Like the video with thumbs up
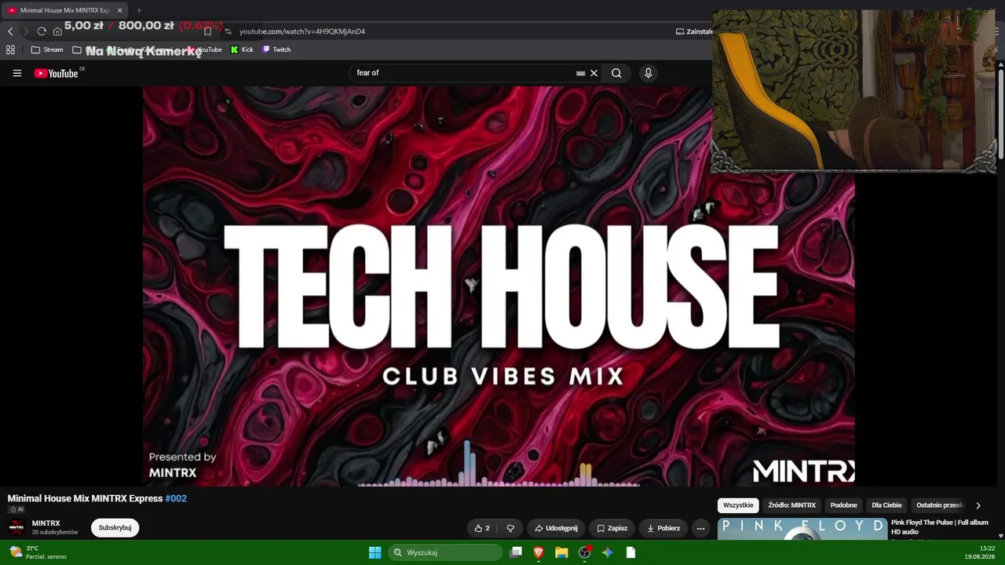 [x=482, y=528]
